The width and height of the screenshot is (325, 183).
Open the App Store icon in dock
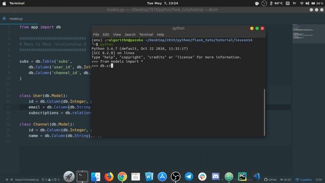[x=162, y=177]
